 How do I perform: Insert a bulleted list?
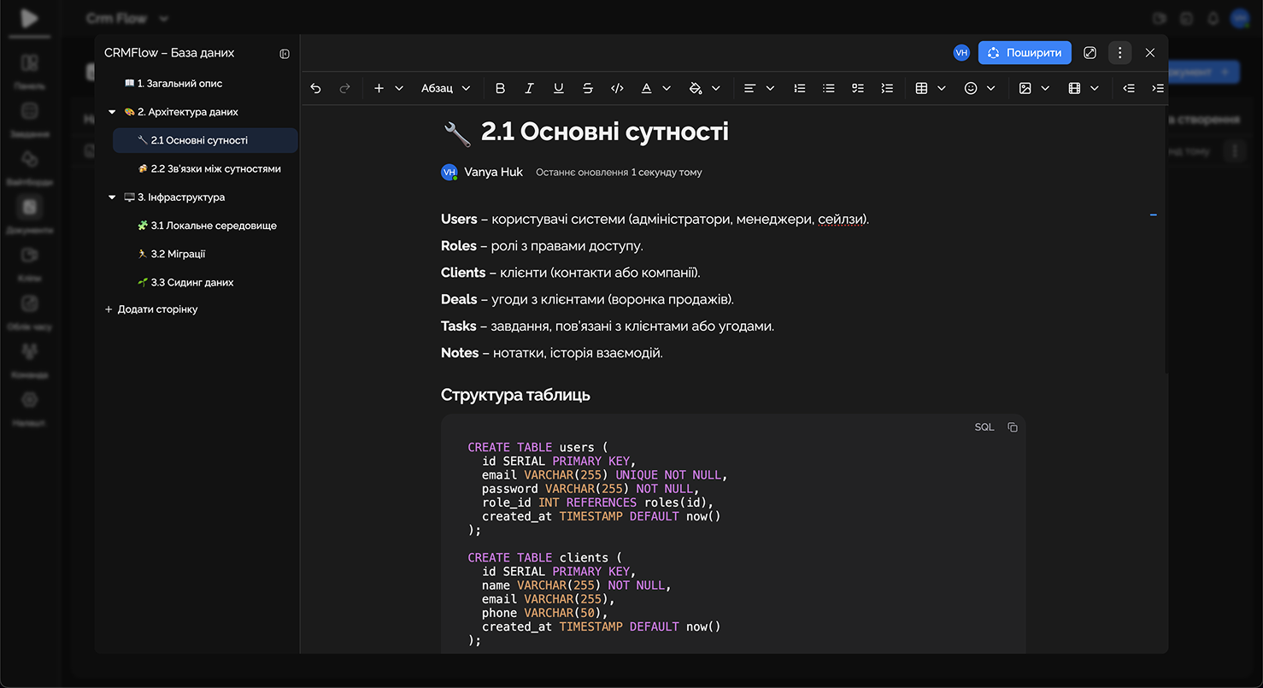(828, 88)
